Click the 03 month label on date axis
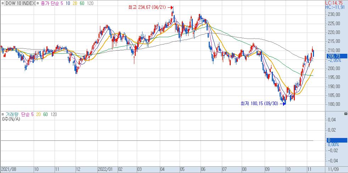Image resolution: width=348 pixels, height=173 pixels. point(139,169)
